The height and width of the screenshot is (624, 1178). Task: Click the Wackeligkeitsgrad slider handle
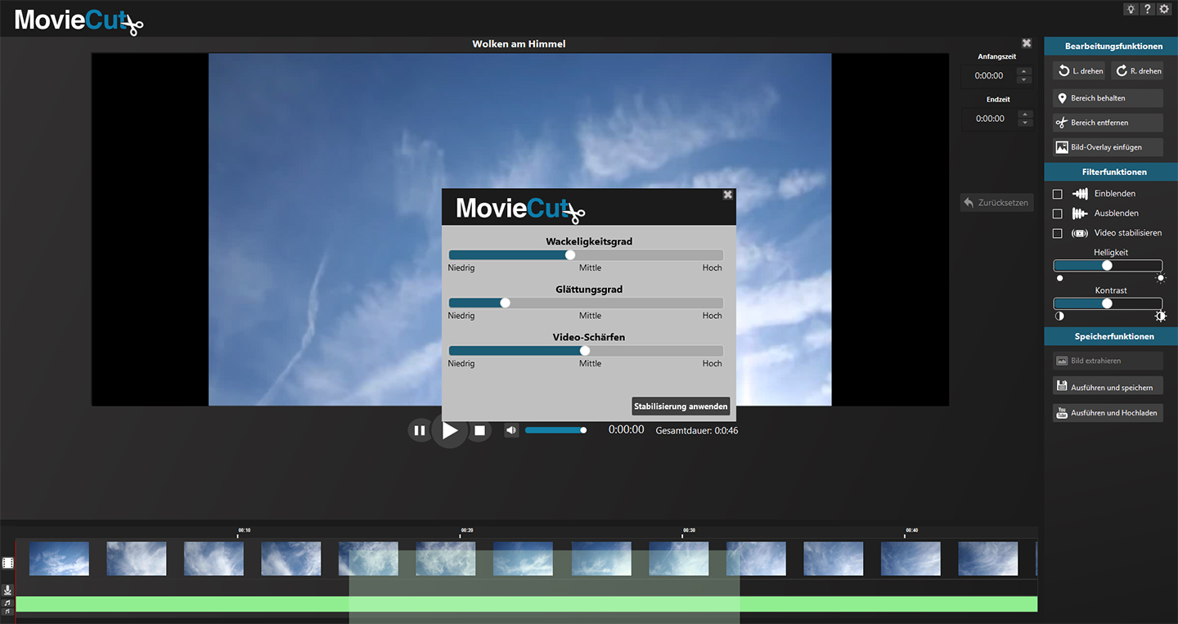(x=570, y=255)
